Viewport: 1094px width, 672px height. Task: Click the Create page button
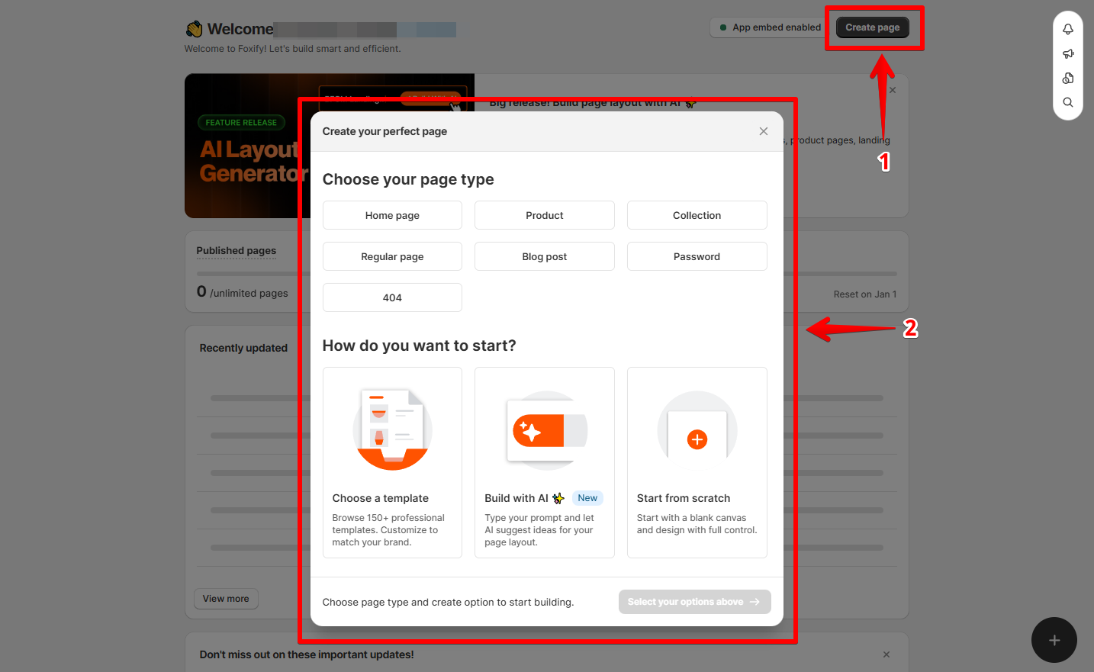873,27
